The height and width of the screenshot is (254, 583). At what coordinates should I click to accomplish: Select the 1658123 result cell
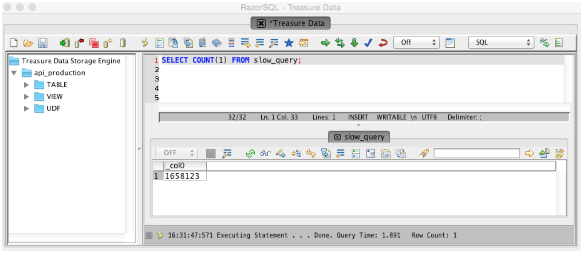(182, 176)
